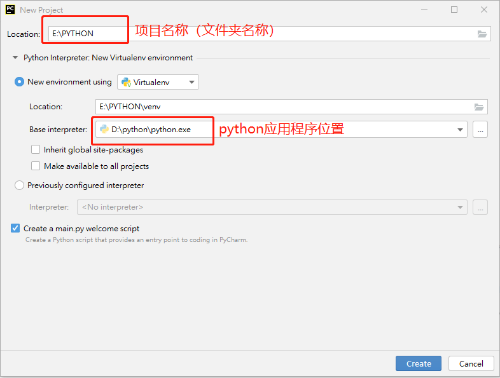Minimize the New Project window
This screenshot has height=378, width=500.
coord(424,10)
